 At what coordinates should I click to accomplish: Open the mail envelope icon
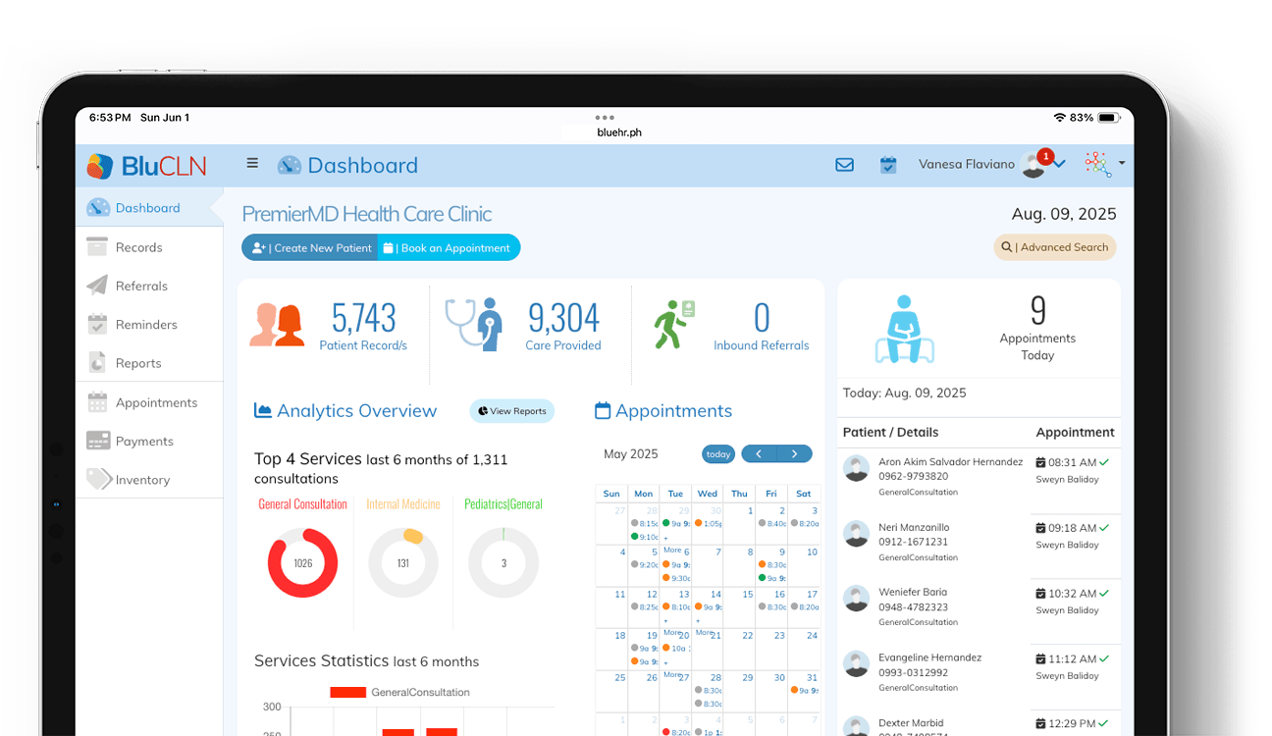pyautogui.click(x=844, y=165)
